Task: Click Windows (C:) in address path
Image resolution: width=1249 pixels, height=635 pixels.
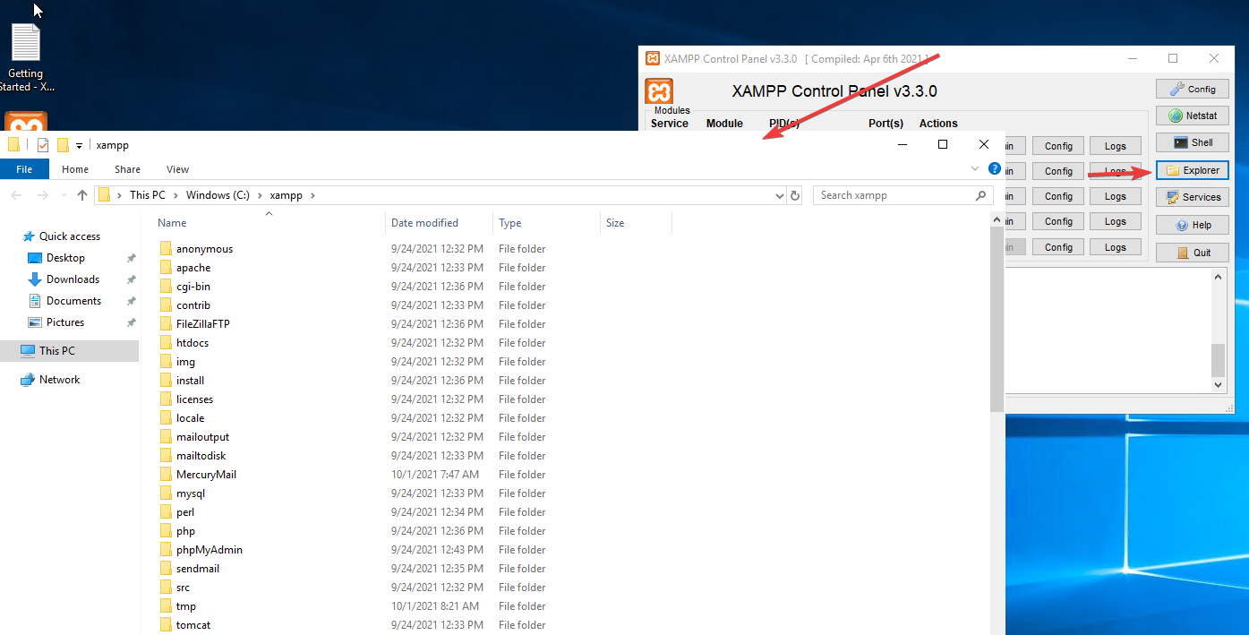Action: tap(218, 195)
